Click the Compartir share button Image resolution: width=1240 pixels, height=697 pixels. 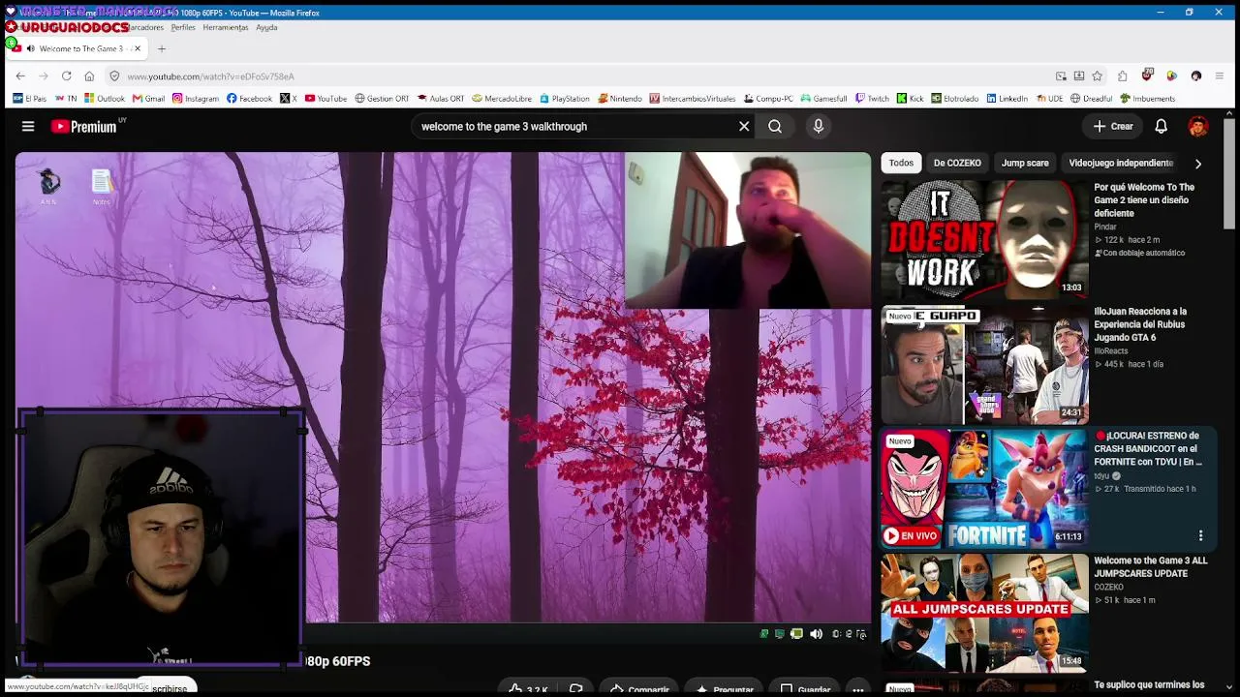pyautogui.click(x=639, y=689)
